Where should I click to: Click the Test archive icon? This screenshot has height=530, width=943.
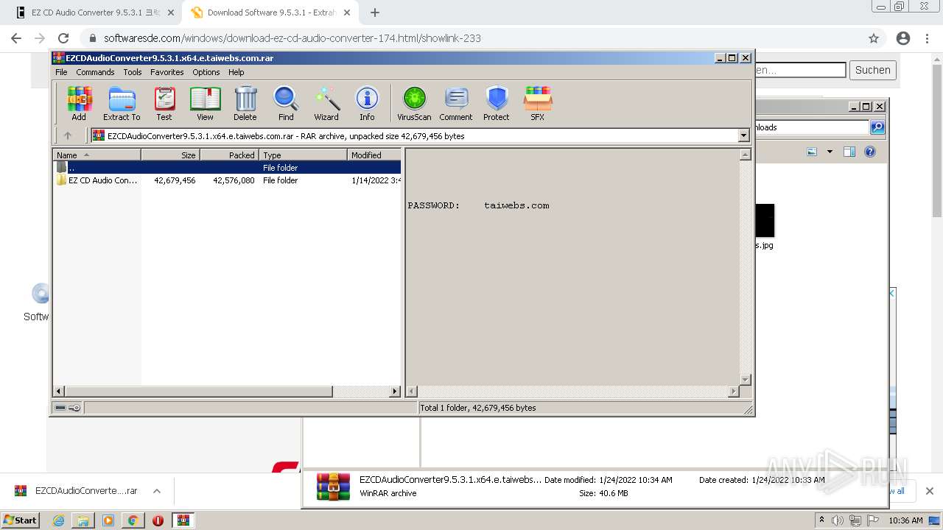(x=164, y=103)
